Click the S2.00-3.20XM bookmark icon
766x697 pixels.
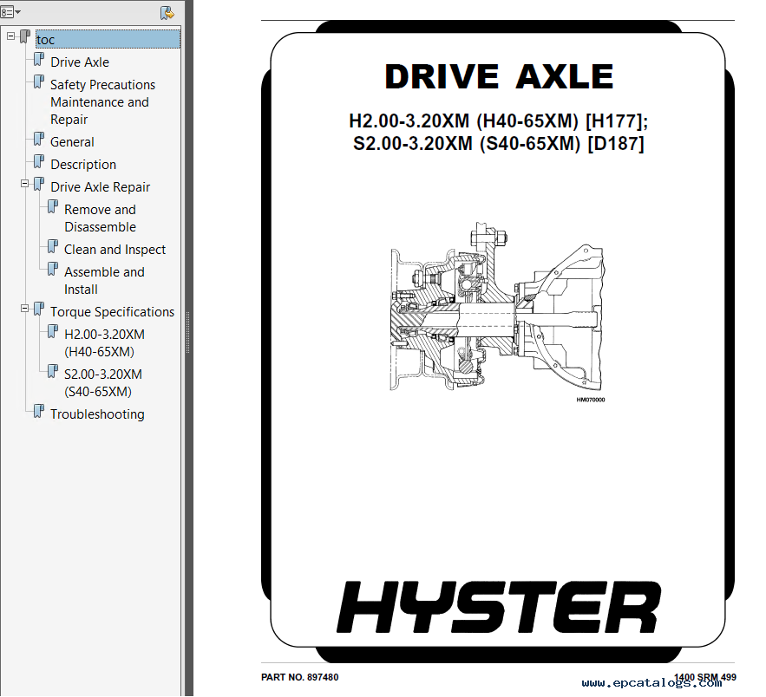[52, 372]
